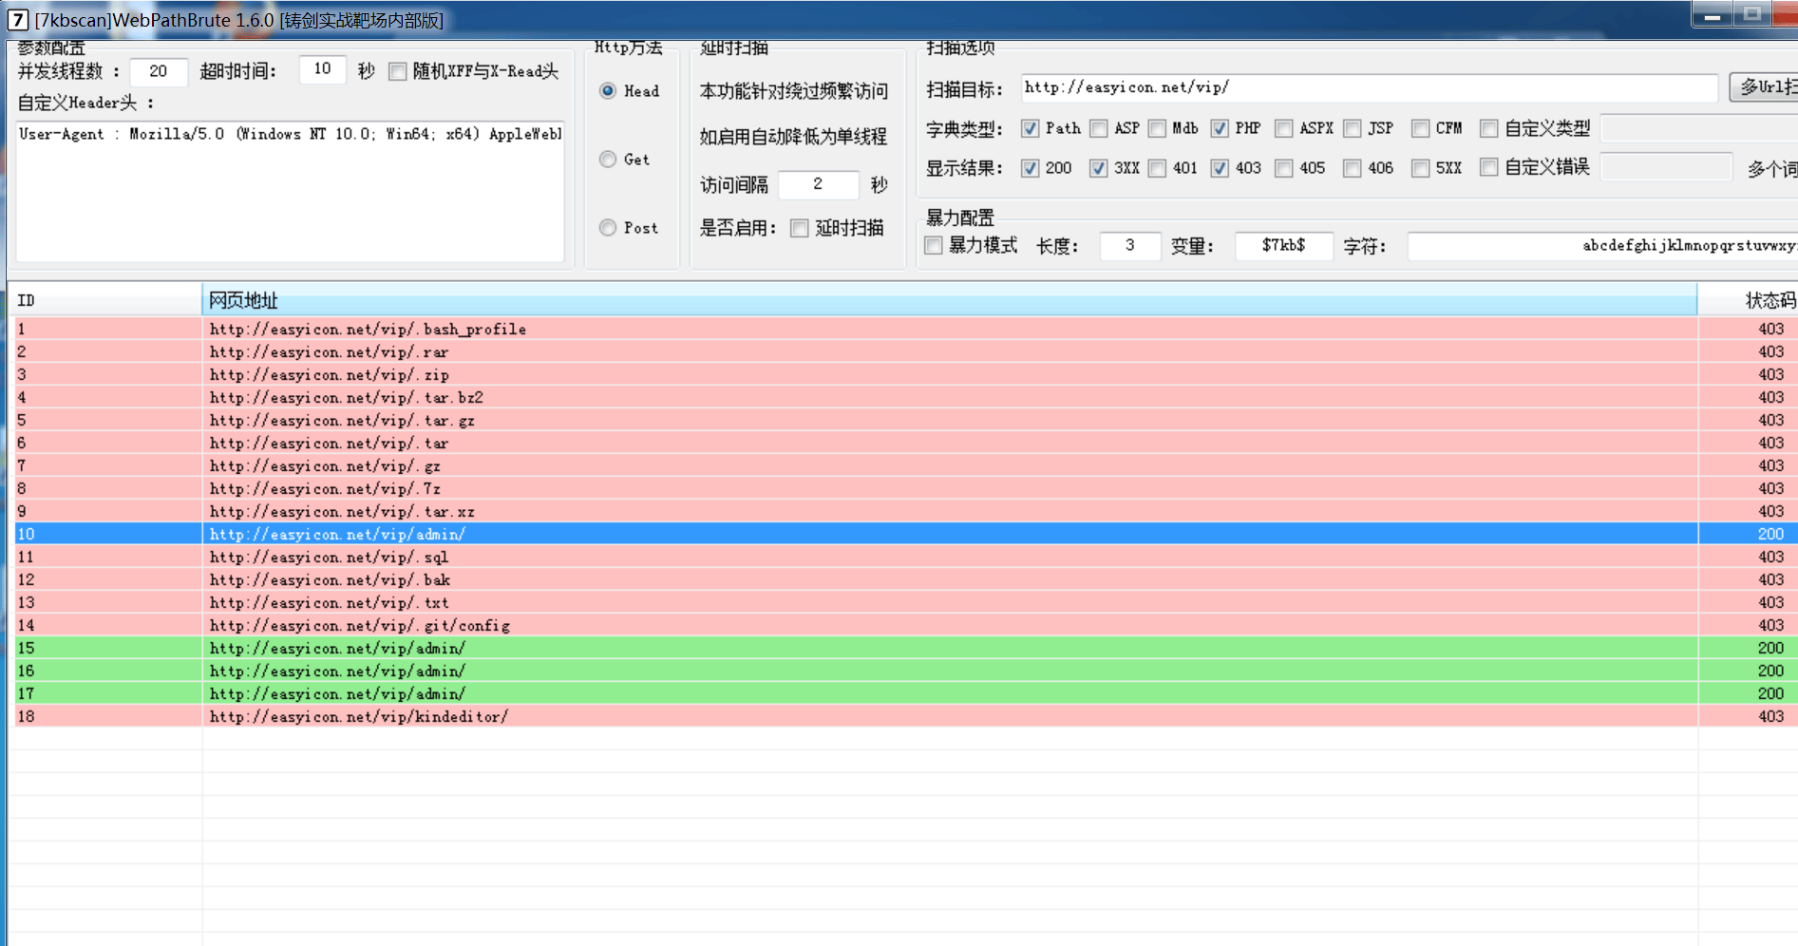Click the 7kbscan app icon in title bar

tap(18, 19)
